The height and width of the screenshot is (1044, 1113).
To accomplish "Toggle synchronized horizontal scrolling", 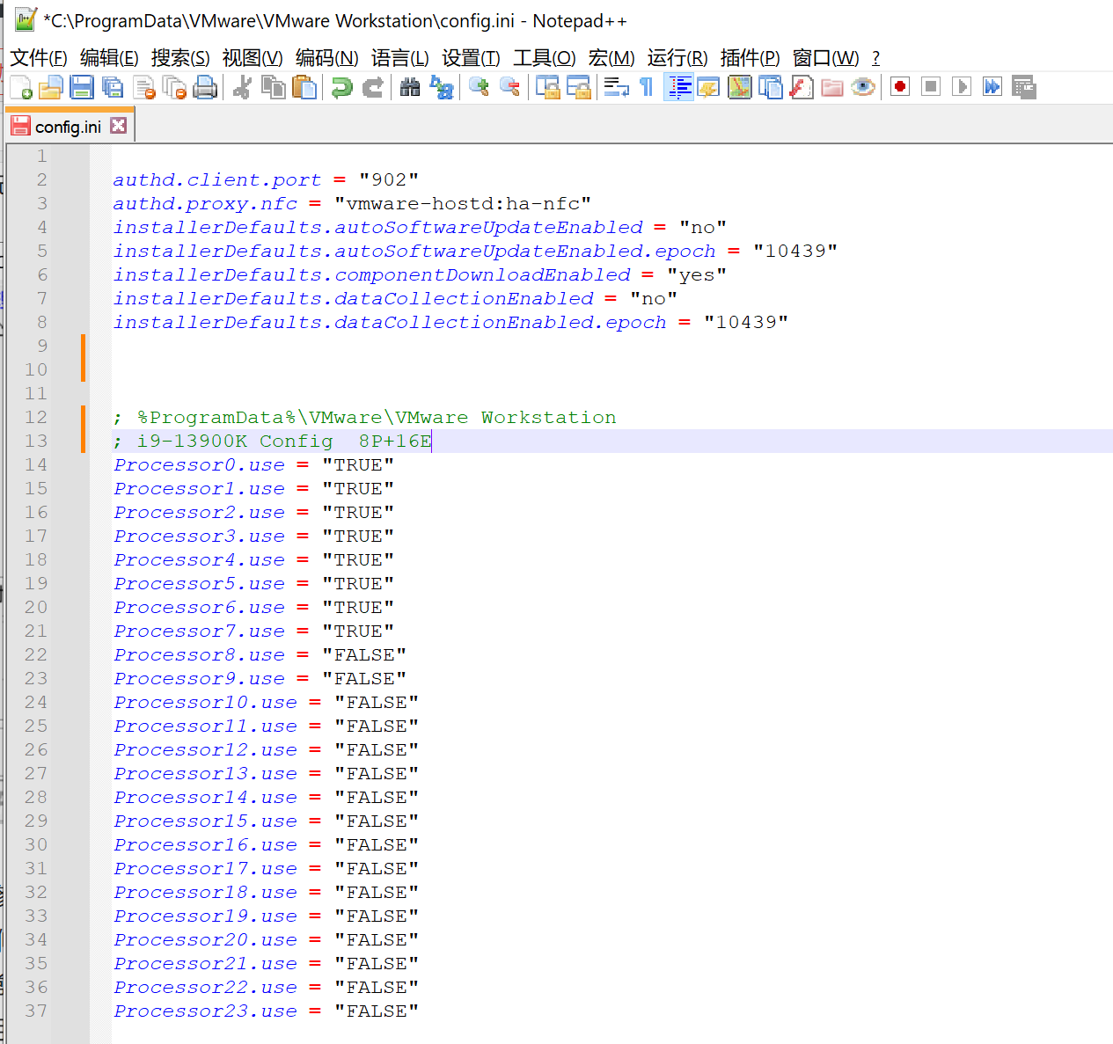I will click(578, 87).
